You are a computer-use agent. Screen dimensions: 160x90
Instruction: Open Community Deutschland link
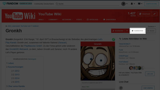coord(44,4)
